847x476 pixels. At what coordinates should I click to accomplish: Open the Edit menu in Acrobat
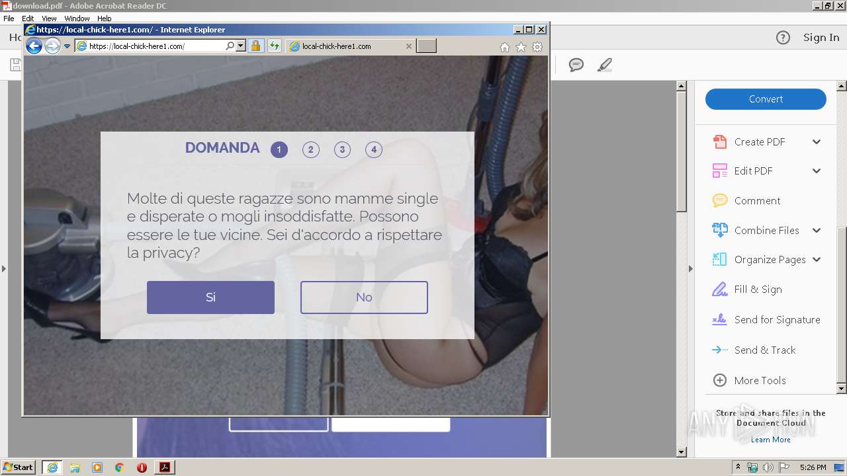pos(28,19)
